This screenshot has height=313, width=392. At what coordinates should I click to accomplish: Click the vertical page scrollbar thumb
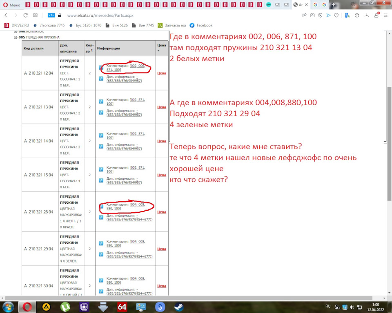[389, 143]
